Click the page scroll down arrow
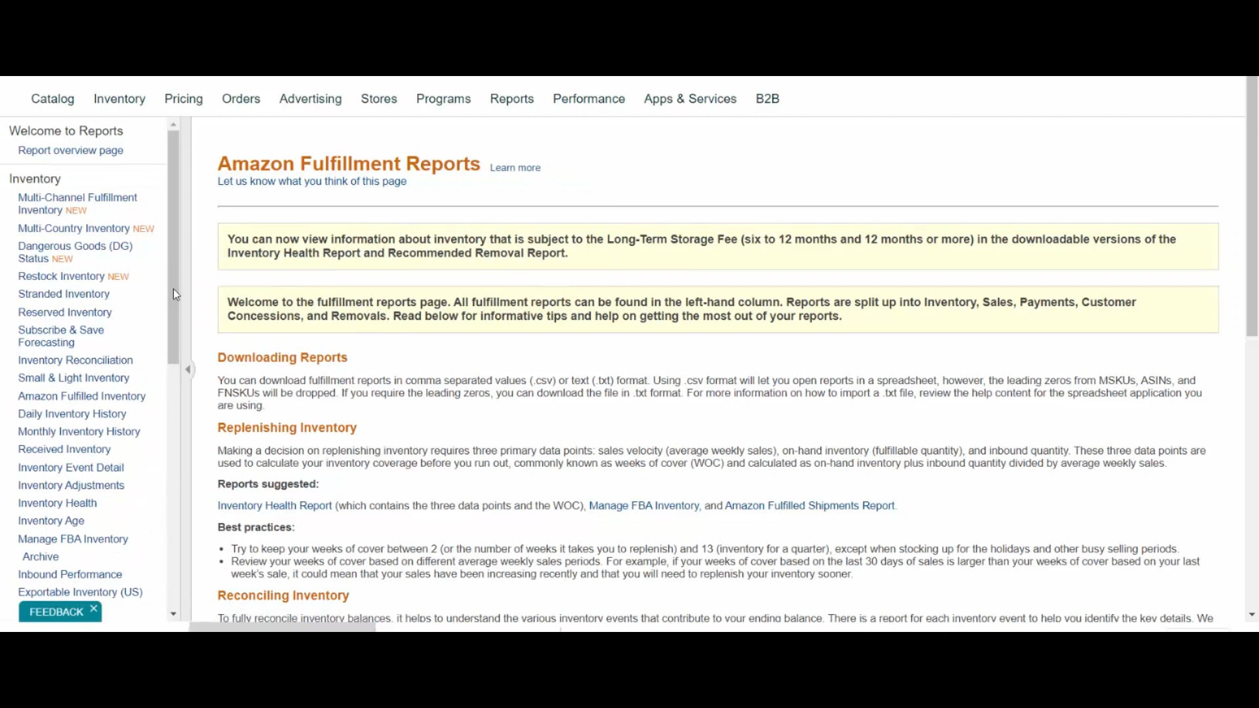1259x708 pixels. pyautogui.click(x=1252, y=615)
